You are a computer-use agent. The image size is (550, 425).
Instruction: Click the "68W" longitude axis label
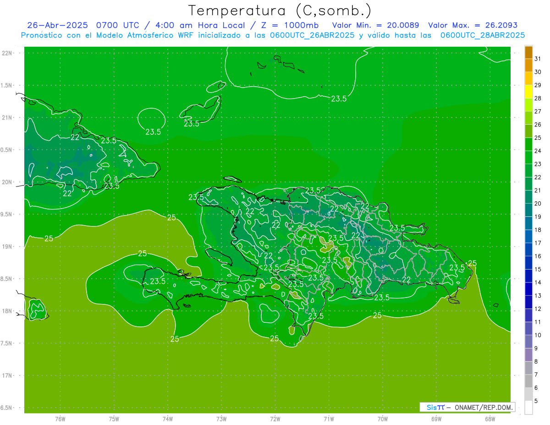click(490, 419)
